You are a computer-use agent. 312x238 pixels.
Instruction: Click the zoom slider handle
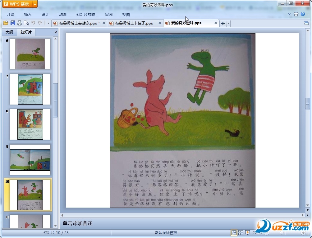click(x=281, y=233)
